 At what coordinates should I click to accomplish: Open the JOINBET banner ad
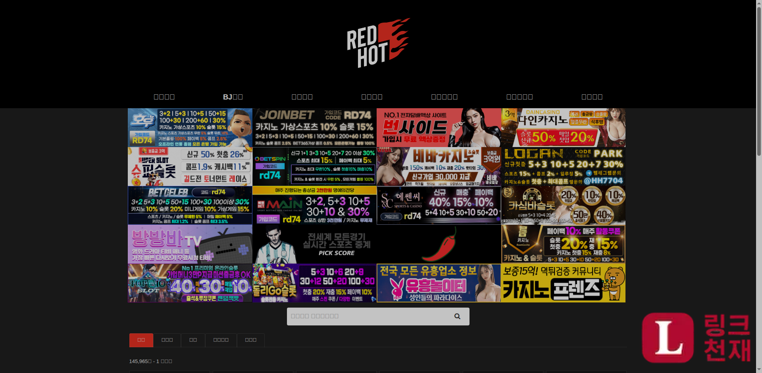[x=314, y=128]
